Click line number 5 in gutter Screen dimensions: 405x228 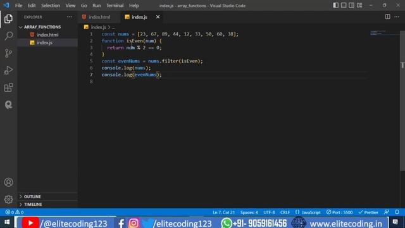(91, 61)
